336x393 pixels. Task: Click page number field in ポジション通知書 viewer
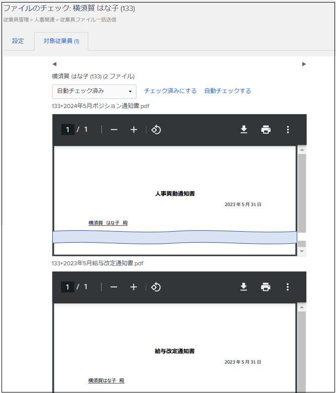(68, 130)
